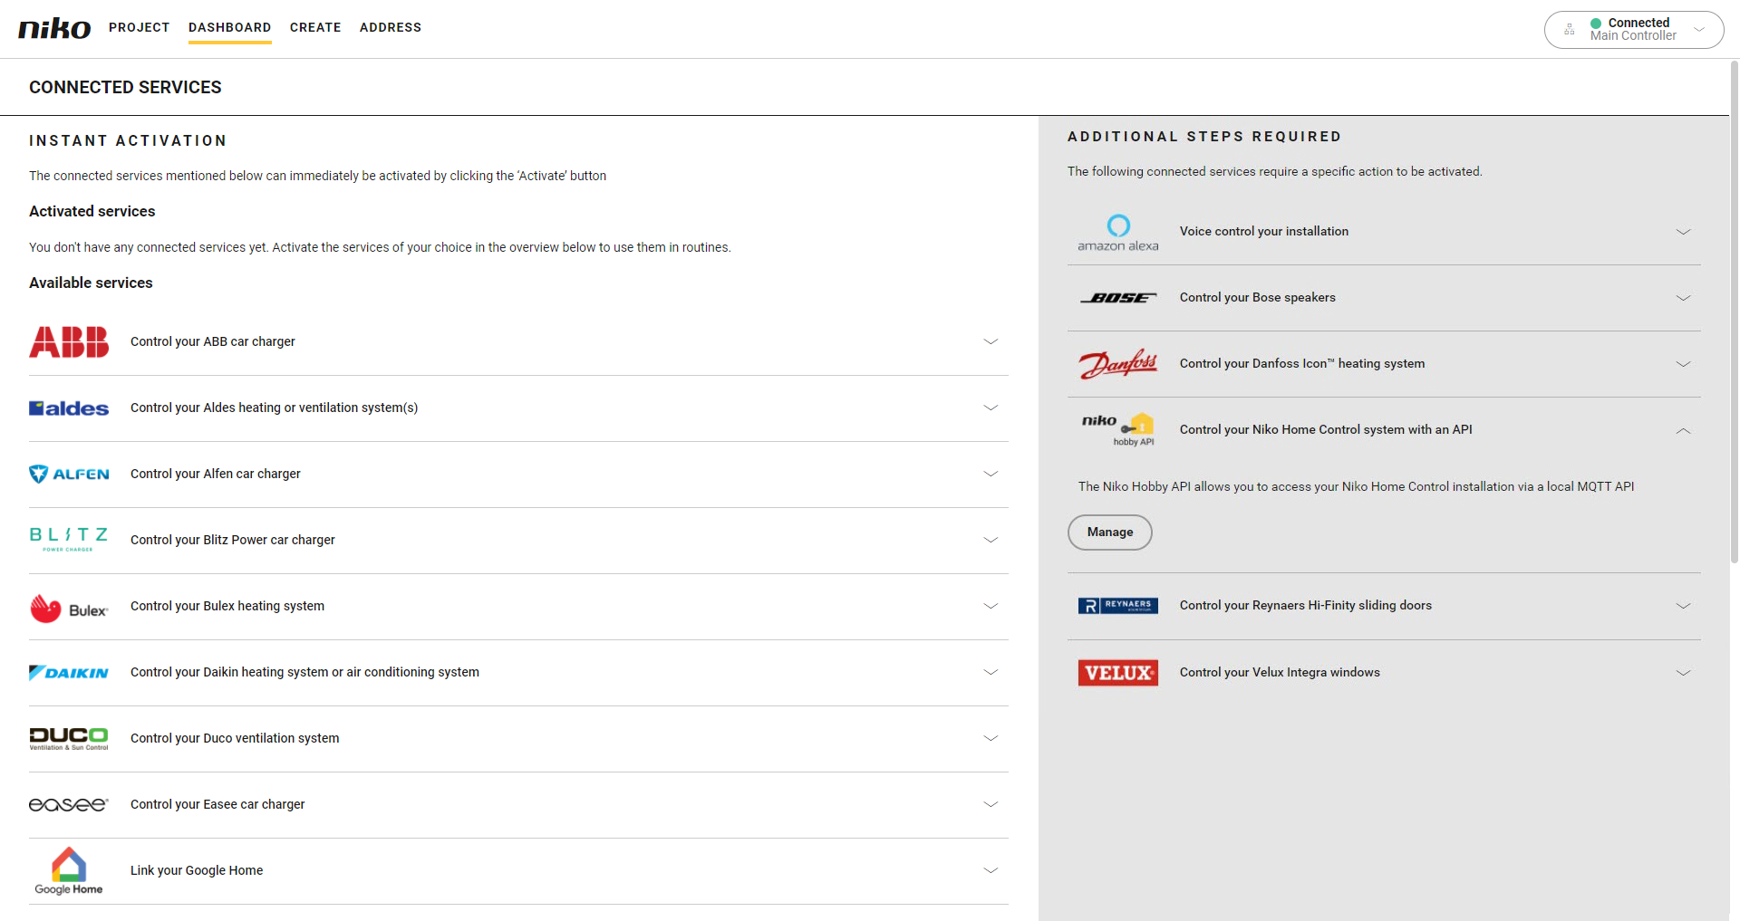Expand the Daikin heating system row
1740x921 pixels.
[991, 673]
